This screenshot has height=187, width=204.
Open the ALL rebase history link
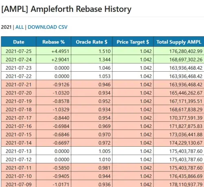[x=20, y=27]
